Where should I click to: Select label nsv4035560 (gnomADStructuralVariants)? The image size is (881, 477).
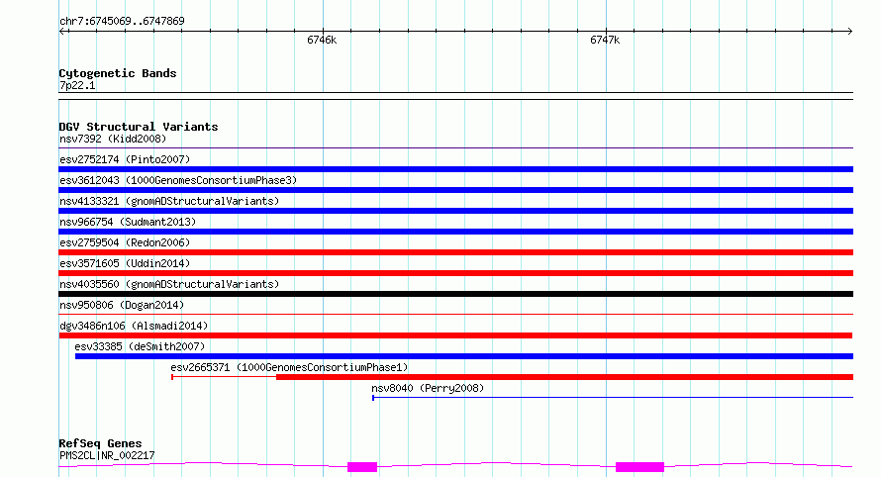click(169, 284)
